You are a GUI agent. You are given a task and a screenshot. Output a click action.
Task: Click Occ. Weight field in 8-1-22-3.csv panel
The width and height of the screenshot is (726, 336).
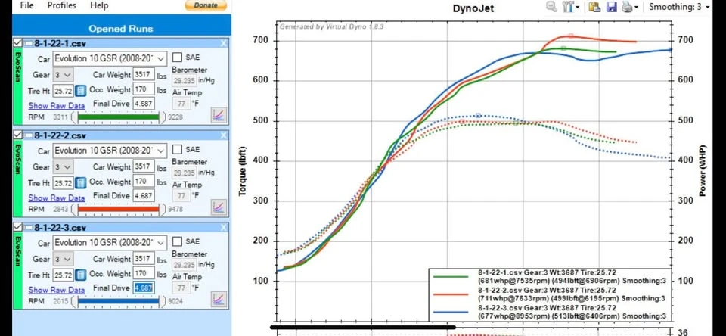click(x=144, y=273)
